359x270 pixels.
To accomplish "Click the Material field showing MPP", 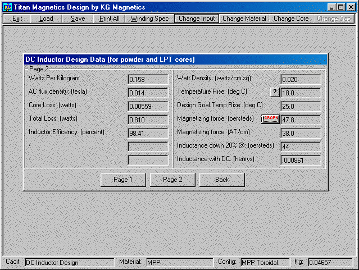I will (180, 263).
